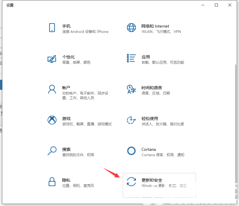Maximize the 设置 window
Image resolution: width=239 pixels, height=206 pixels.
(x=216, y=5)
